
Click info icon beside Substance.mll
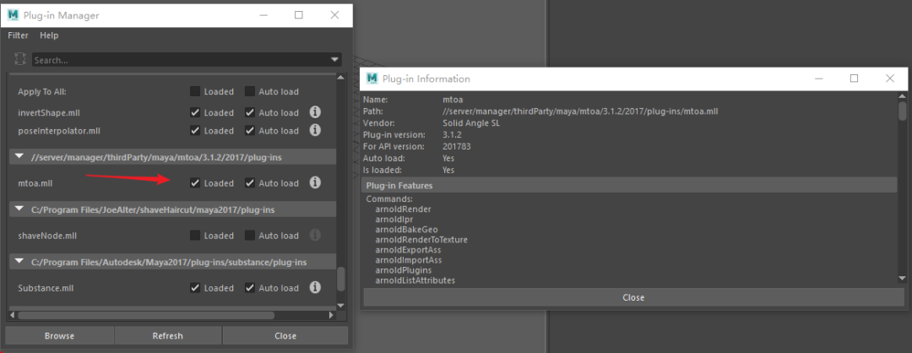315,287
